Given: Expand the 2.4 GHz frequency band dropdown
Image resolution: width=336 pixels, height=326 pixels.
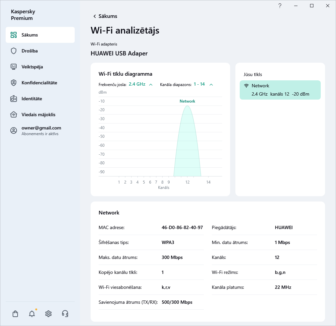Looking at the screenshot, I should pos(137,84).
